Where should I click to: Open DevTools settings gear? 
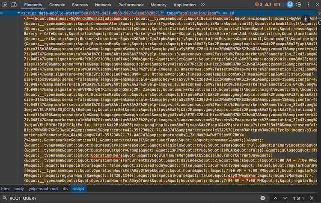[x=300, y=5]
